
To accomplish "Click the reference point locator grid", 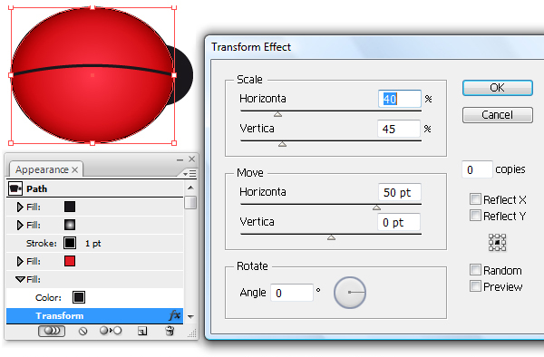I will point(497,242).
